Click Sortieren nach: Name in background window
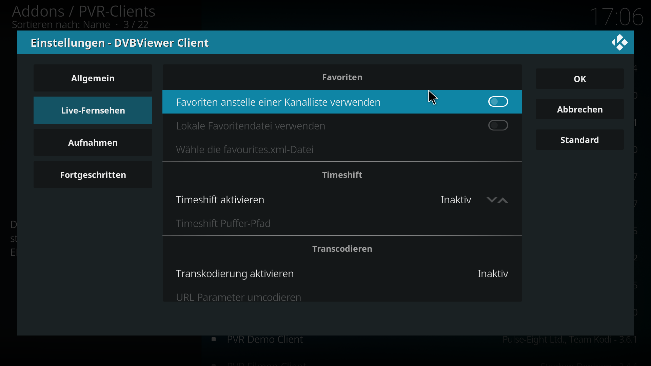The image size is (651, 366). coord(61,25)
